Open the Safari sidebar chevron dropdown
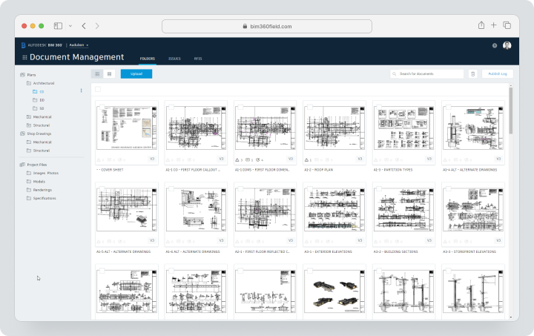Screen dimensions: 534x336 (x=70, y=26)
